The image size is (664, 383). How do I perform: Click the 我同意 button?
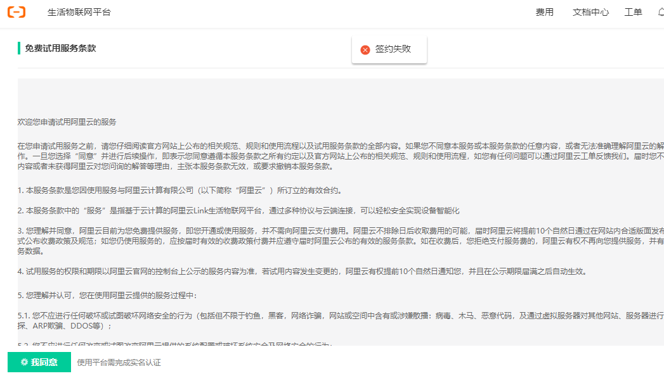point(39,362)
